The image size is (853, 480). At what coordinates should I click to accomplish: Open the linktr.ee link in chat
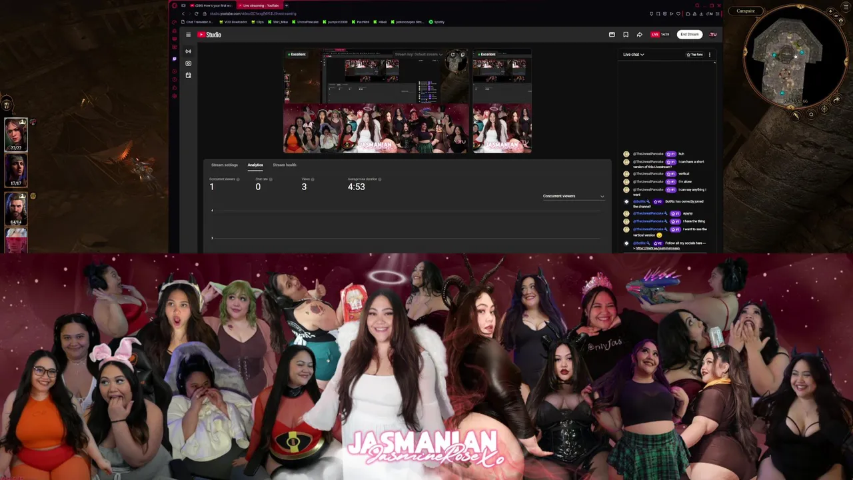(657, 248)
